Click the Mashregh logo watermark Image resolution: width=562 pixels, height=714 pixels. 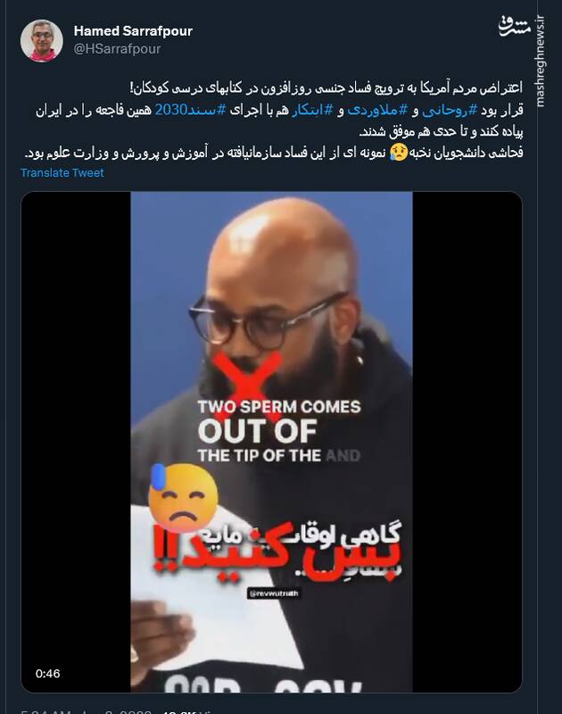coord(514,27)
